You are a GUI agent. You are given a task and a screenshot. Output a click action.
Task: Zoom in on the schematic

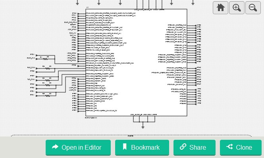[x=237, y=8]
